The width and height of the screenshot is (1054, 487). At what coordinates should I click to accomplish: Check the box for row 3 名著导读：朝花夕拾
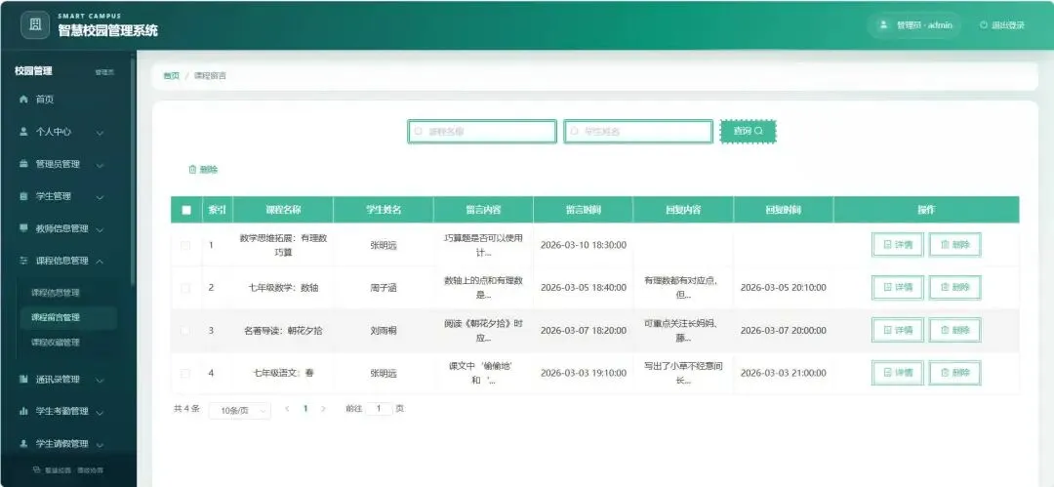pos(185,330)
